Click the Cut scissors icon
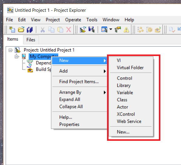 coord(42,30)
